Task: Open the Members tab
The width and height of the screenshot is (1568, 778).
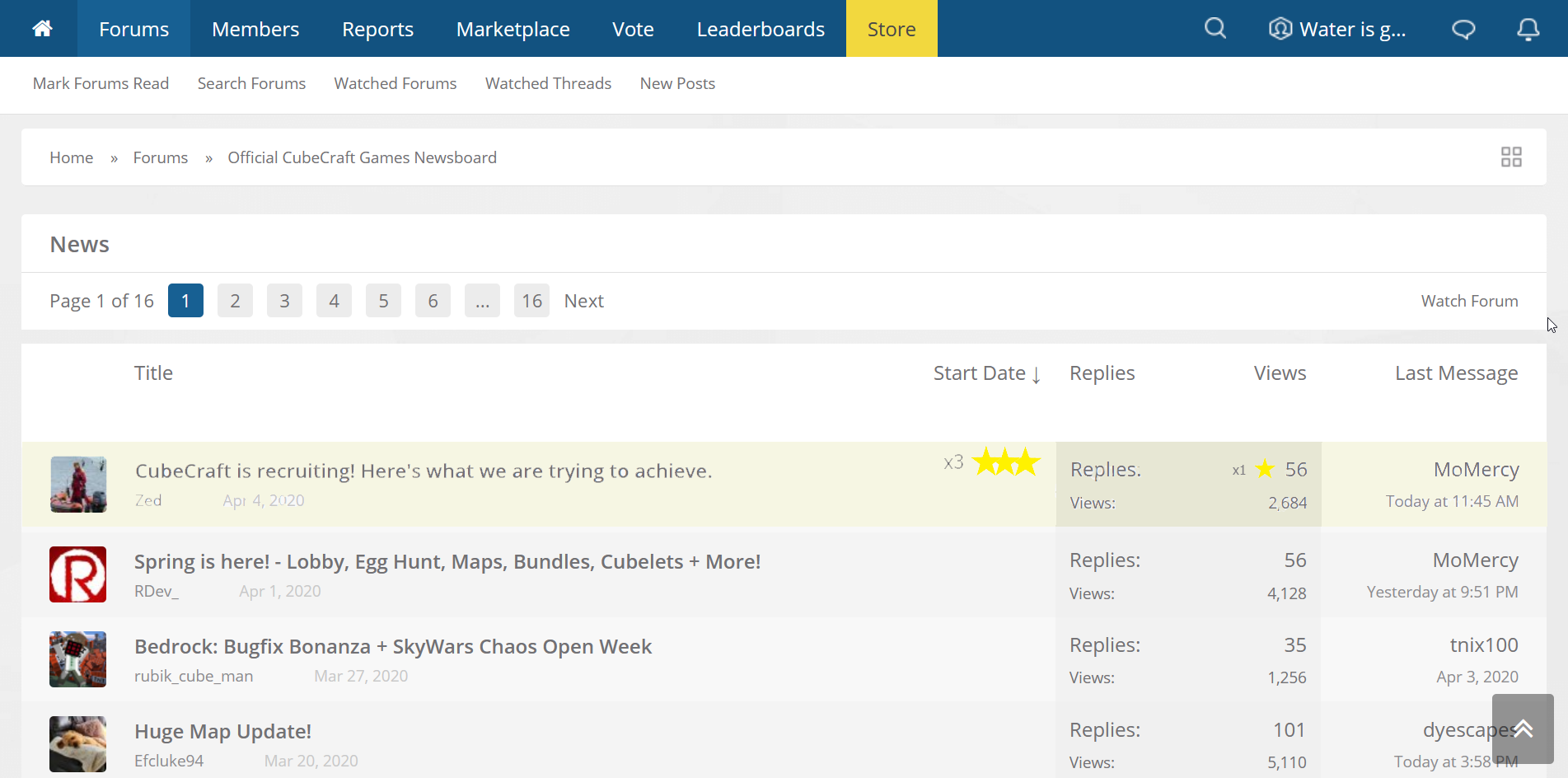Action: point(255,29)
